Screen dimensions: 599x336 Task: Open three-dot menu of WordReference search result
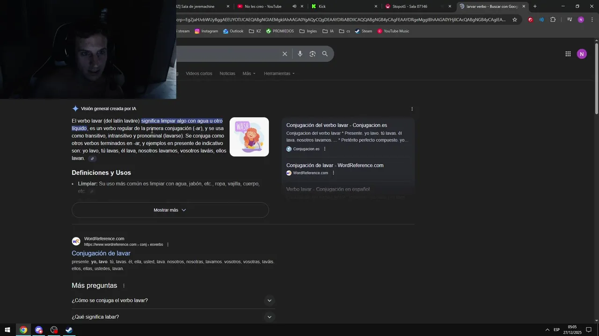pos(168,245)
